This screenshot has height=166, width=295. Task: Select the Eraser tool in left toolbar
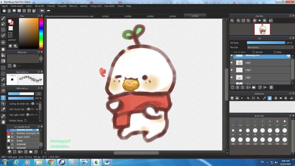(3, 24)
